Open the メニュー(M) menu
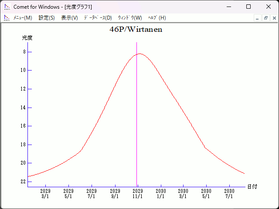The height and width of the screenshot is (209, 279). click(23, 18)
